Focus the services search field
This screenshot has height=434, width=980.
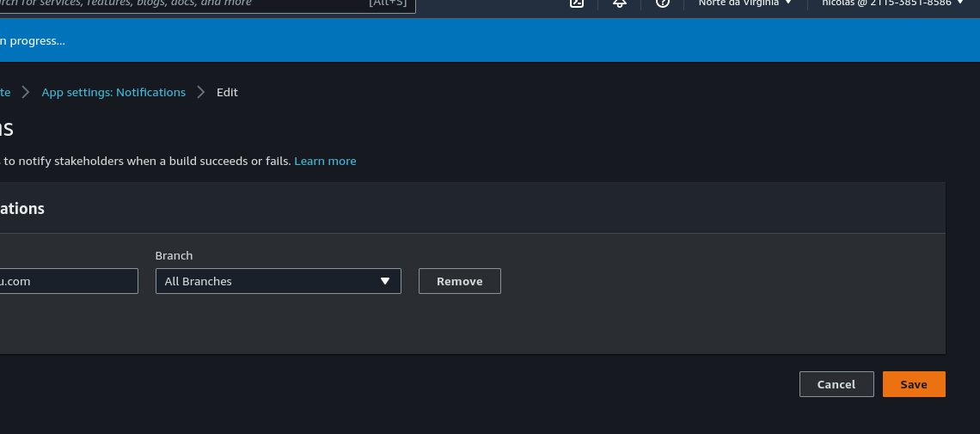tap(207, 4)
